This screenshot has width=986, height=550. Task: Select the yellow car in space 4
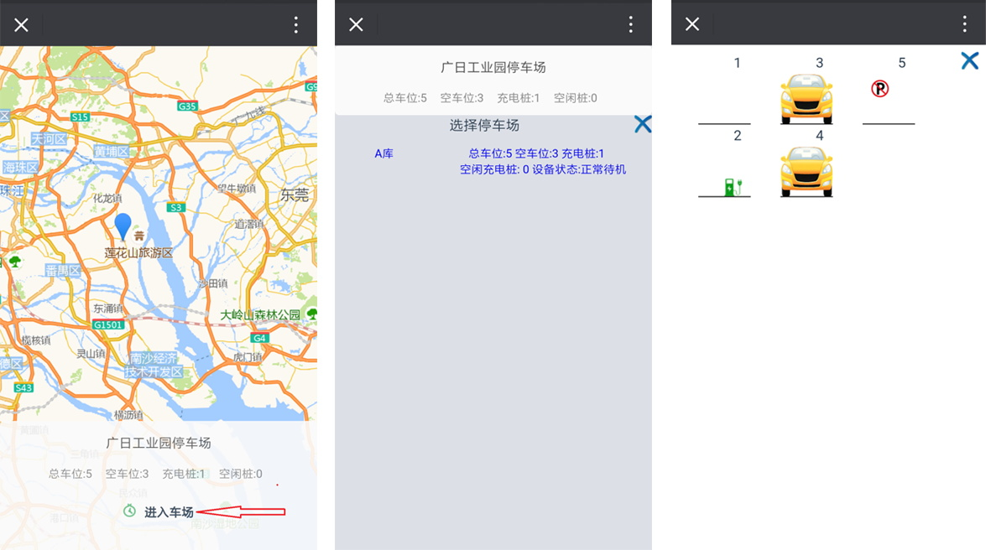[x=806, y=171]
